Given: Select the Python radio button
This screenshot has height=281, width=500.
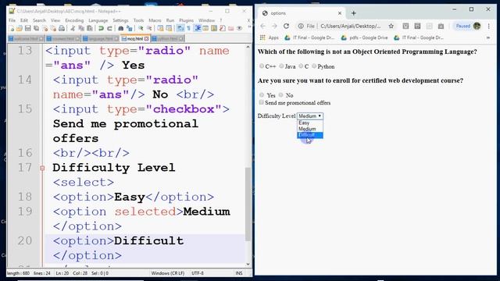Looking at the screenshot, I should point(314,66).
